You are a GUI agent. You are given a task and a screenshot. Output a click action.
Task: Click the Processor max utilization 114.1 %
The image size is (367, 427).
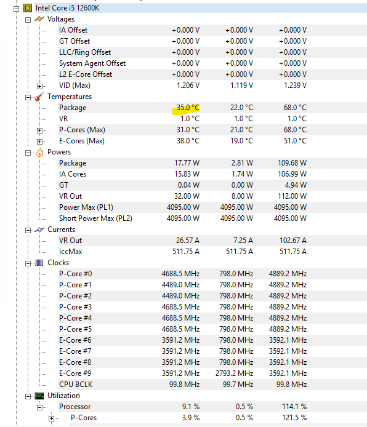tap(294, 407)
